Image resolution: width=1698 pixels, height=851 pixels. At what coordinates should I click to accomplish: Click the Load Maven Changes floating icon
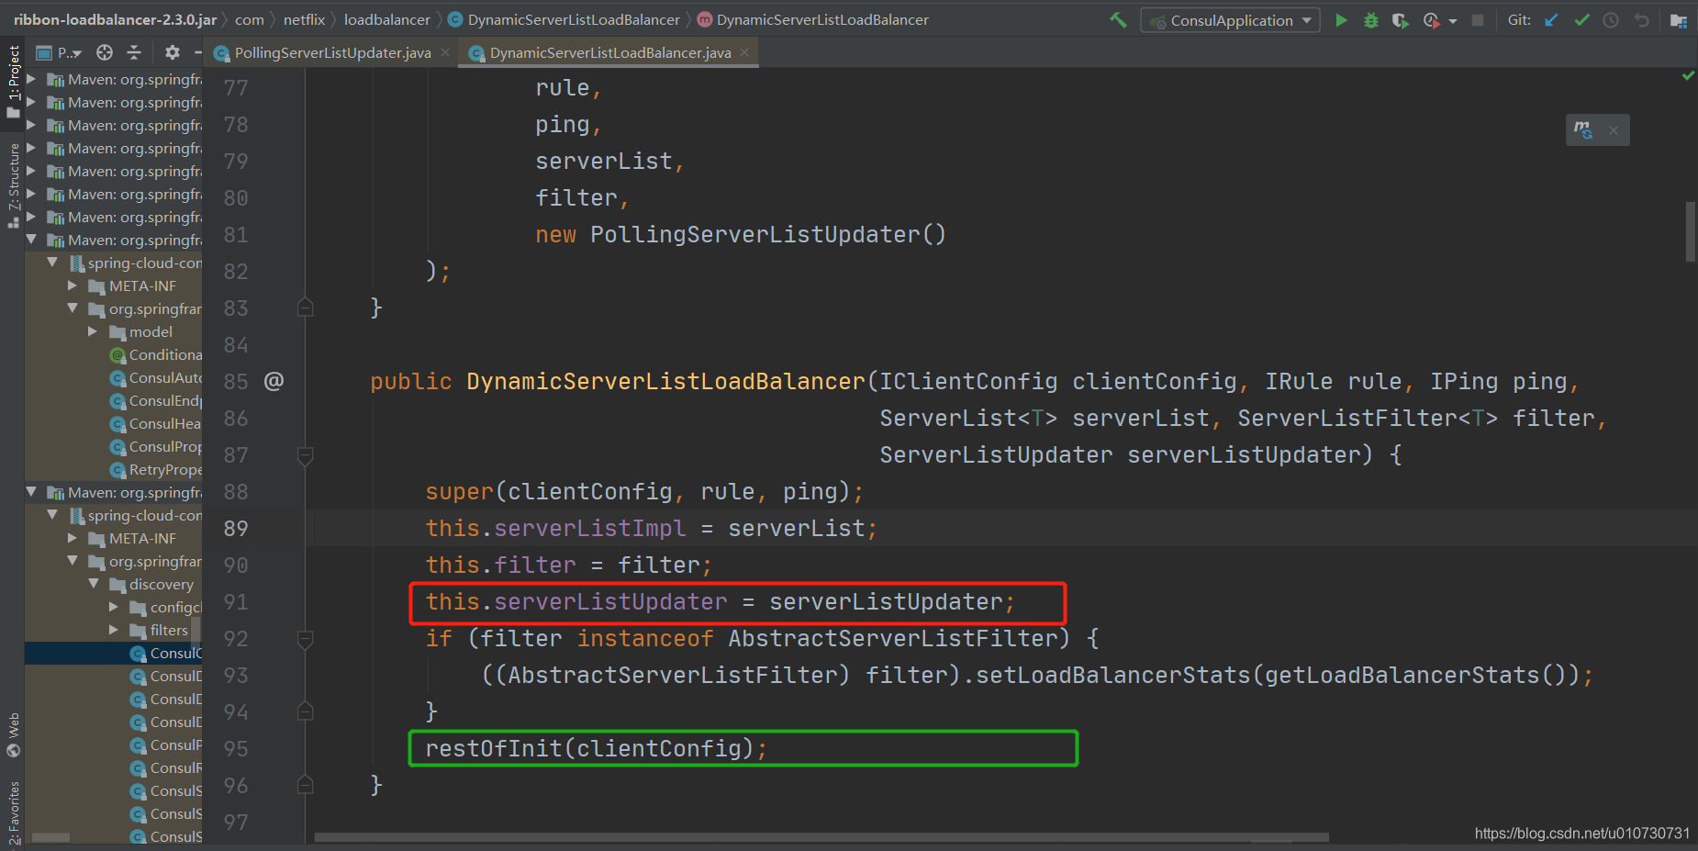click(x=1583, y=129)
